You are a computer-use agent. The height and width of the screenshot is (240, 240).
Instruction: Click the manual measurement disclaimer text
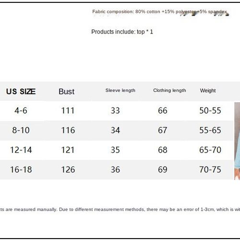(x=120, y=209)
